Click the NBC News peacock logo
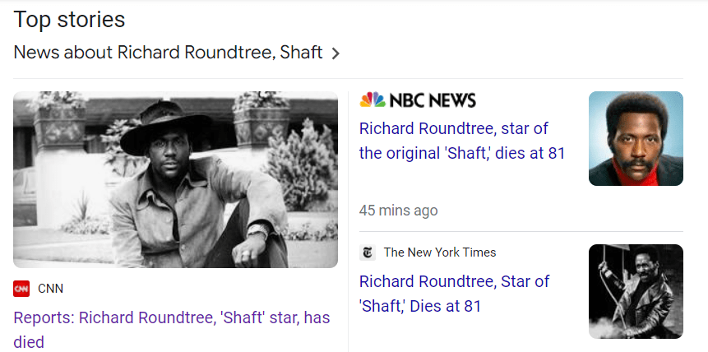Viewport: 708px width, 352px height. [x=373, y=100]
